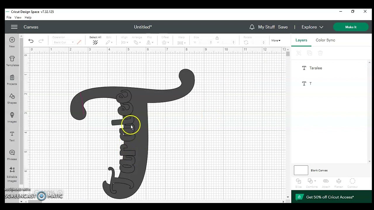Click the Delete trash icon in Layers panel

(320, 53)
